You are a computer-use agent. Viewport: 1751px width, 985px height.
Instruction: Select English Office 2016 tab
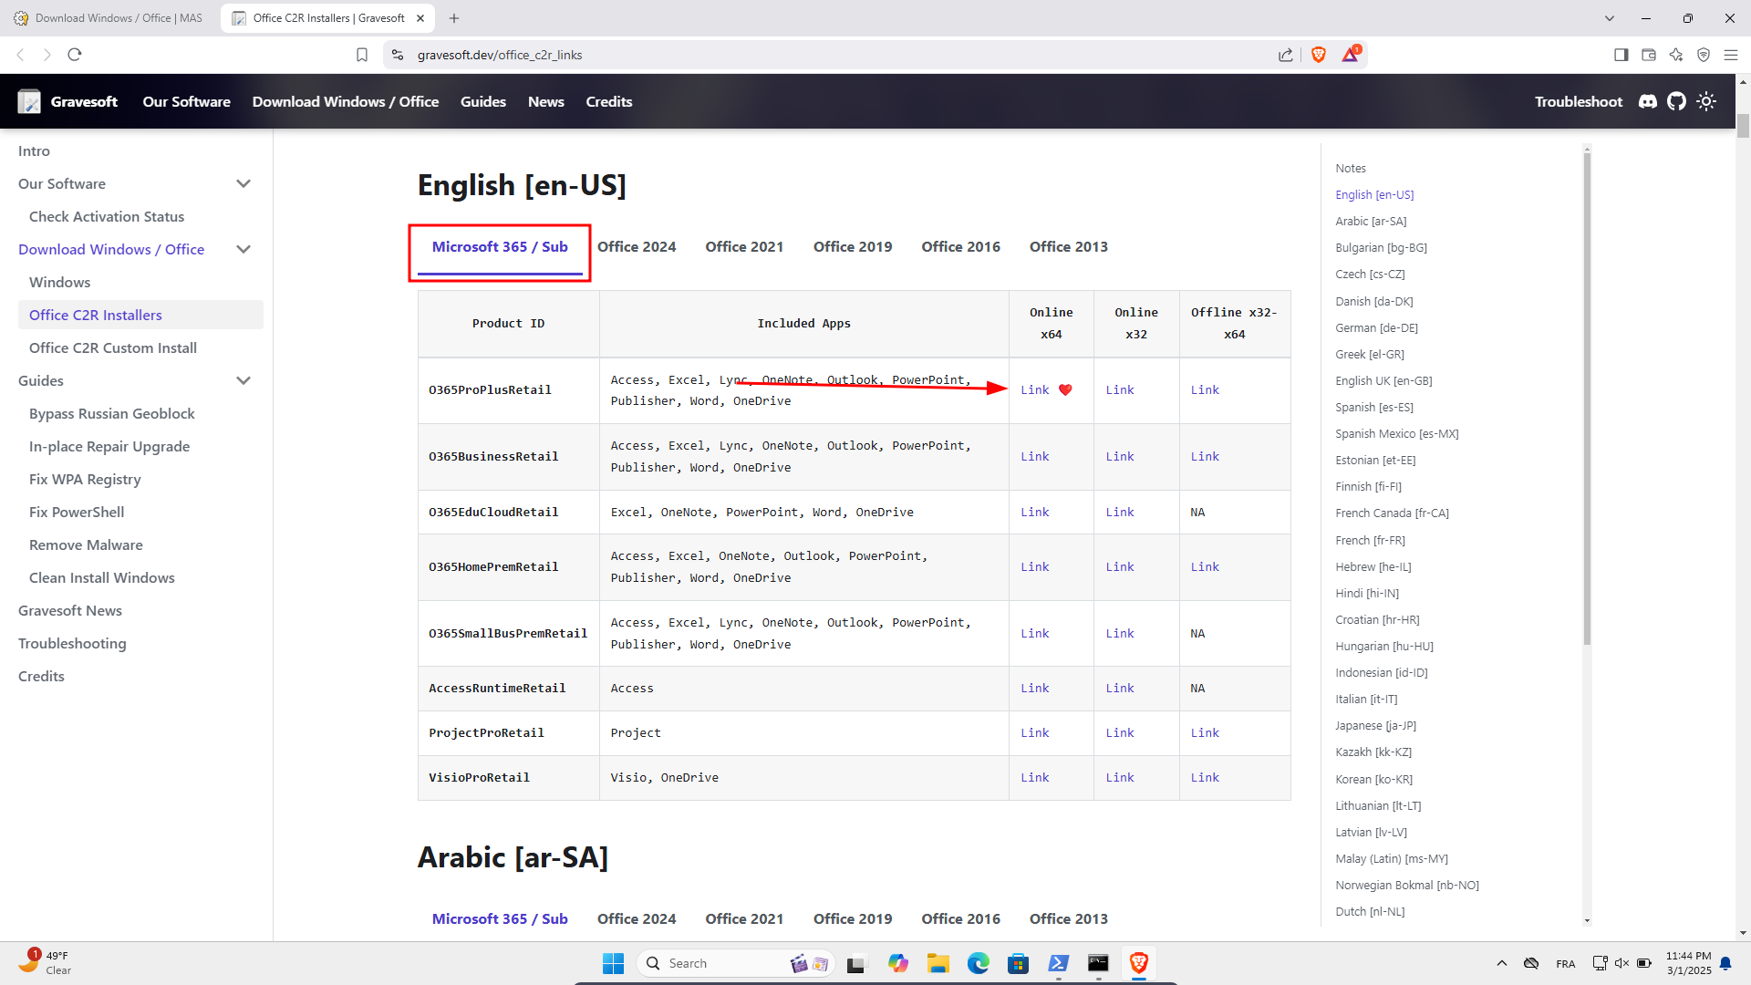point(960,246)
